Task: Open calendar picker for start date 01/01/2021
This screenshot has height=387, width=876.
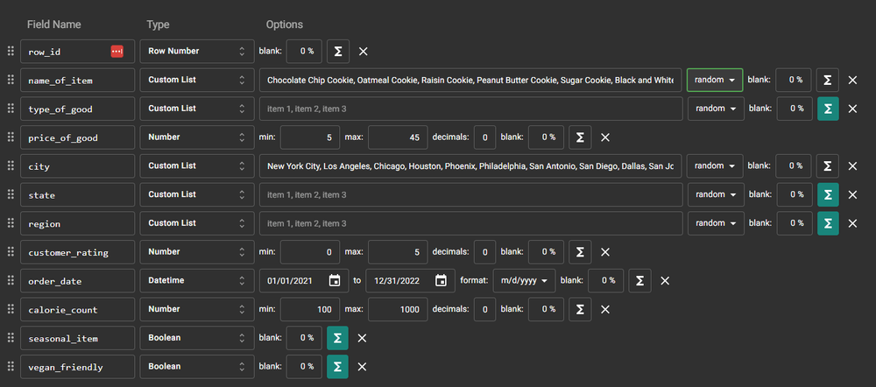Action: point(335,280)
